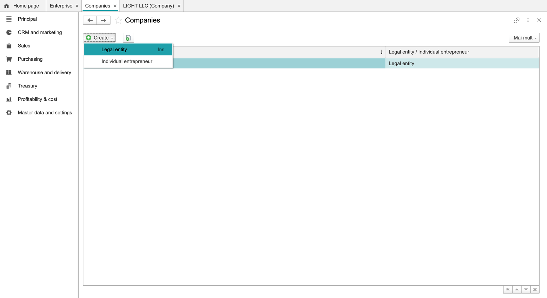Open the Treasury section

click(27, 86)
